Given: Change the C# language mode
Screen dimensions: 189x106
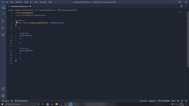Looking at the screenshot, I should click(x=178, y=101).
